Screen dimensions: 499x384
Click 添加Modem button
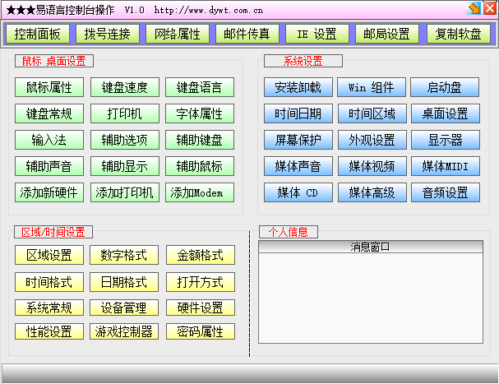[200, 193]
